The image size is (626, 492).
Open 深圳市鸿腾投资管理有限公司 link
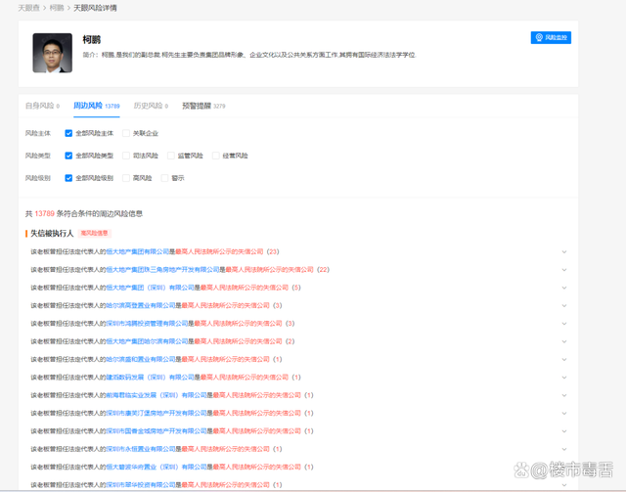click(148, 324)
